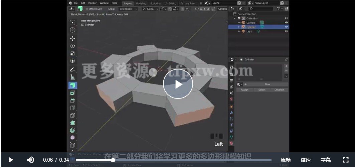Select the Move tool icon
The image size is (355, 168).
72,38
